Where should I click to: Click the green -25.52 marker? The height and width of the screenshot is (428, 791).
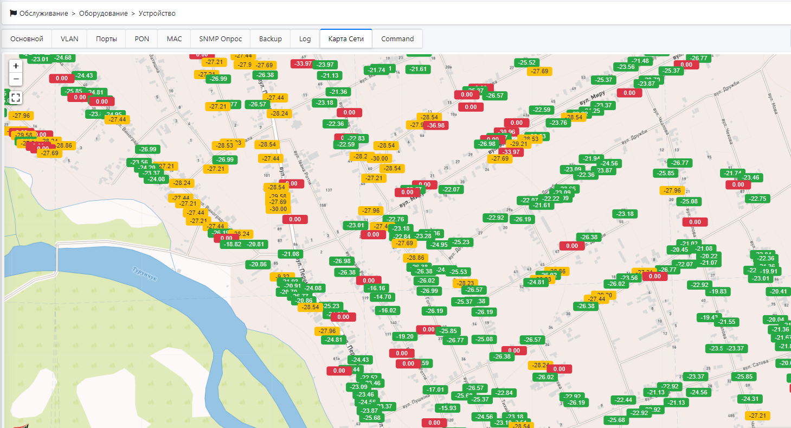pos(526,63)
